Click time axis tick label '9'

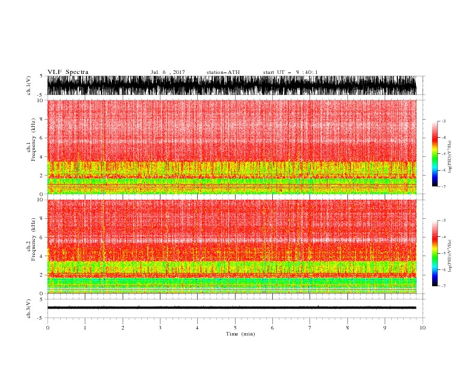coord(385,328)
